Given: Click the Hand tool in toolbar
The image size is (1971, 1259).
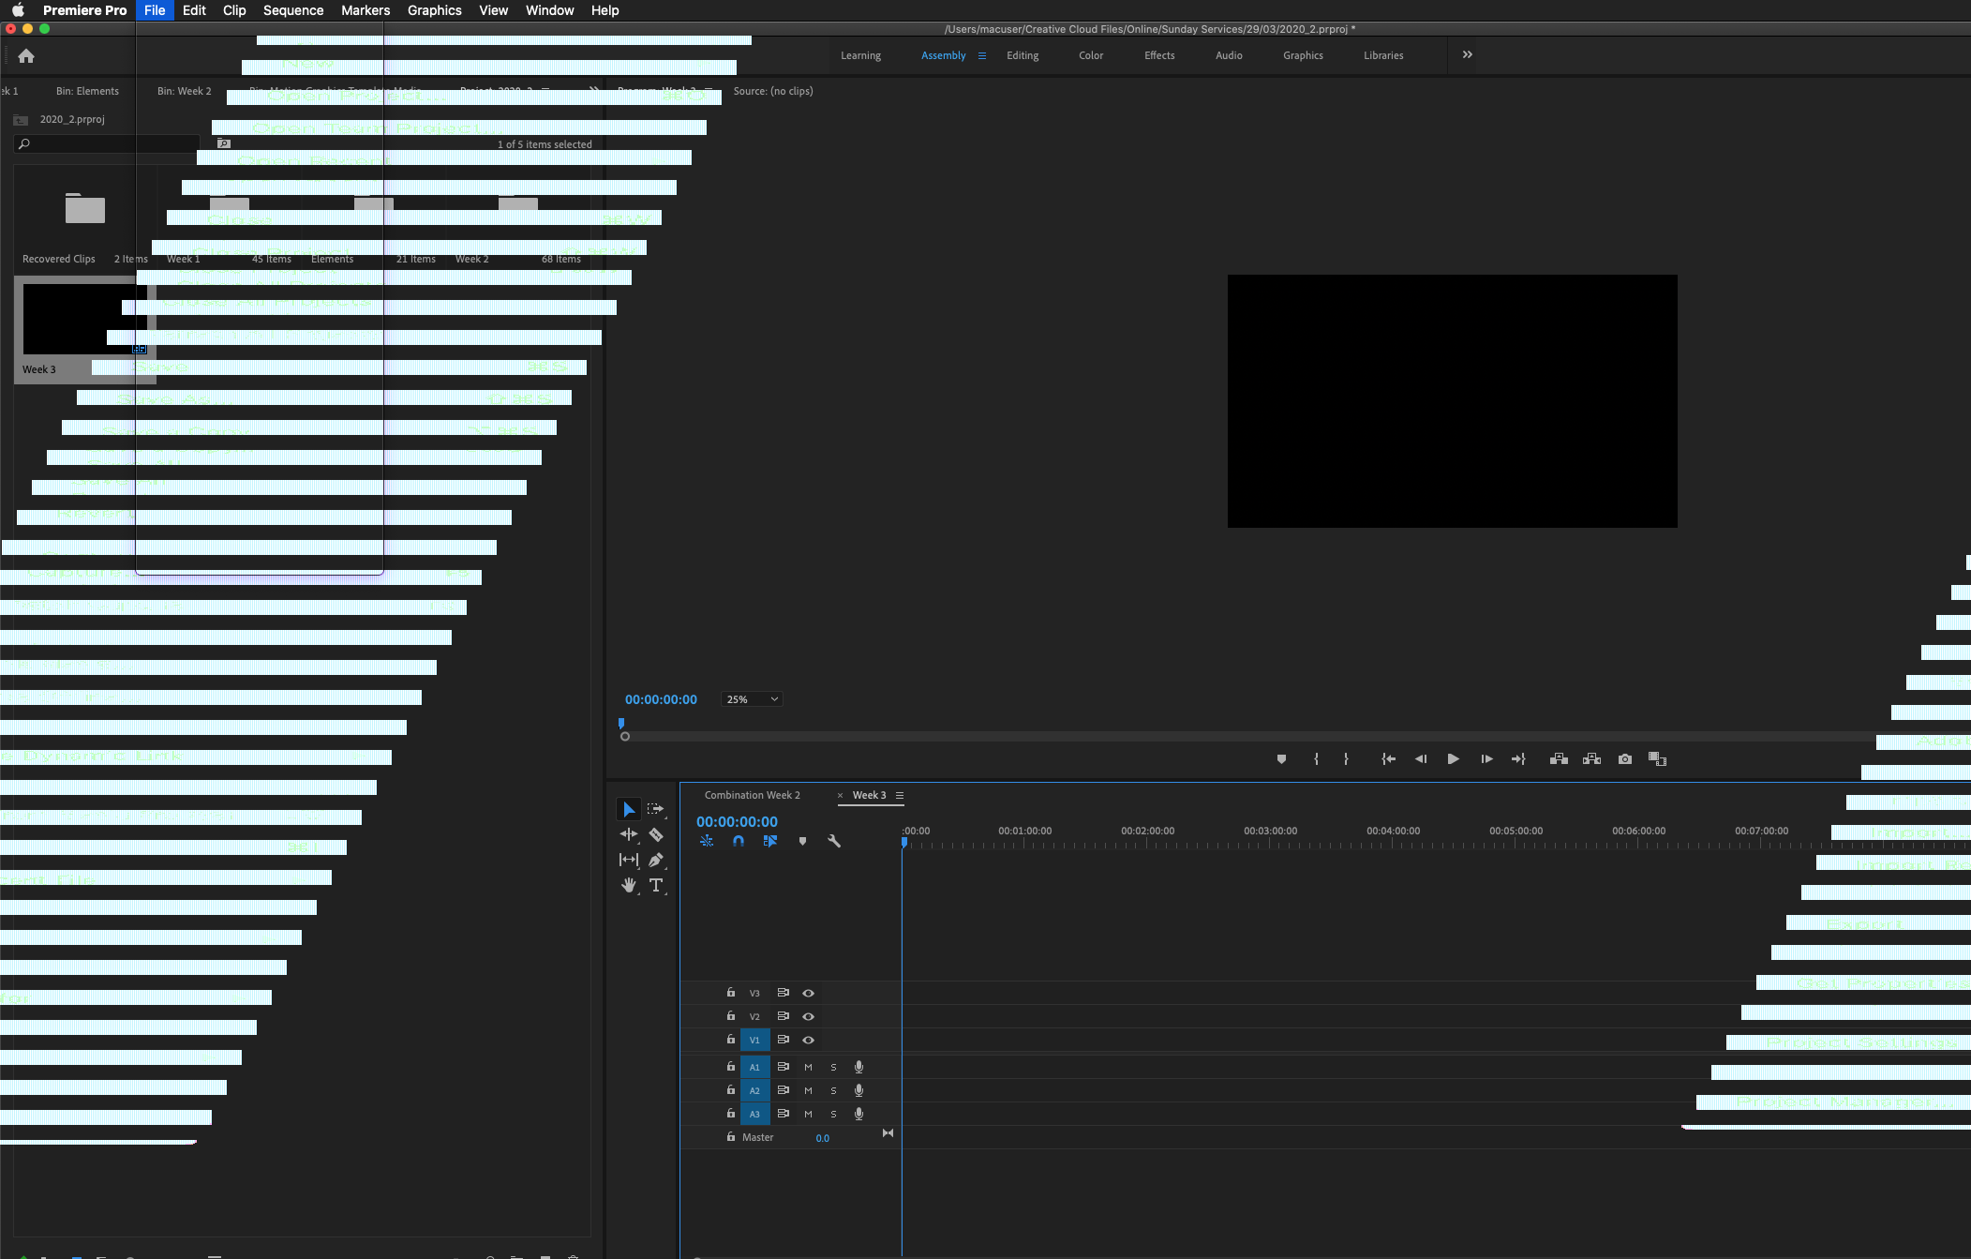Looking at the screenshot, I should (x=629, y=885).
